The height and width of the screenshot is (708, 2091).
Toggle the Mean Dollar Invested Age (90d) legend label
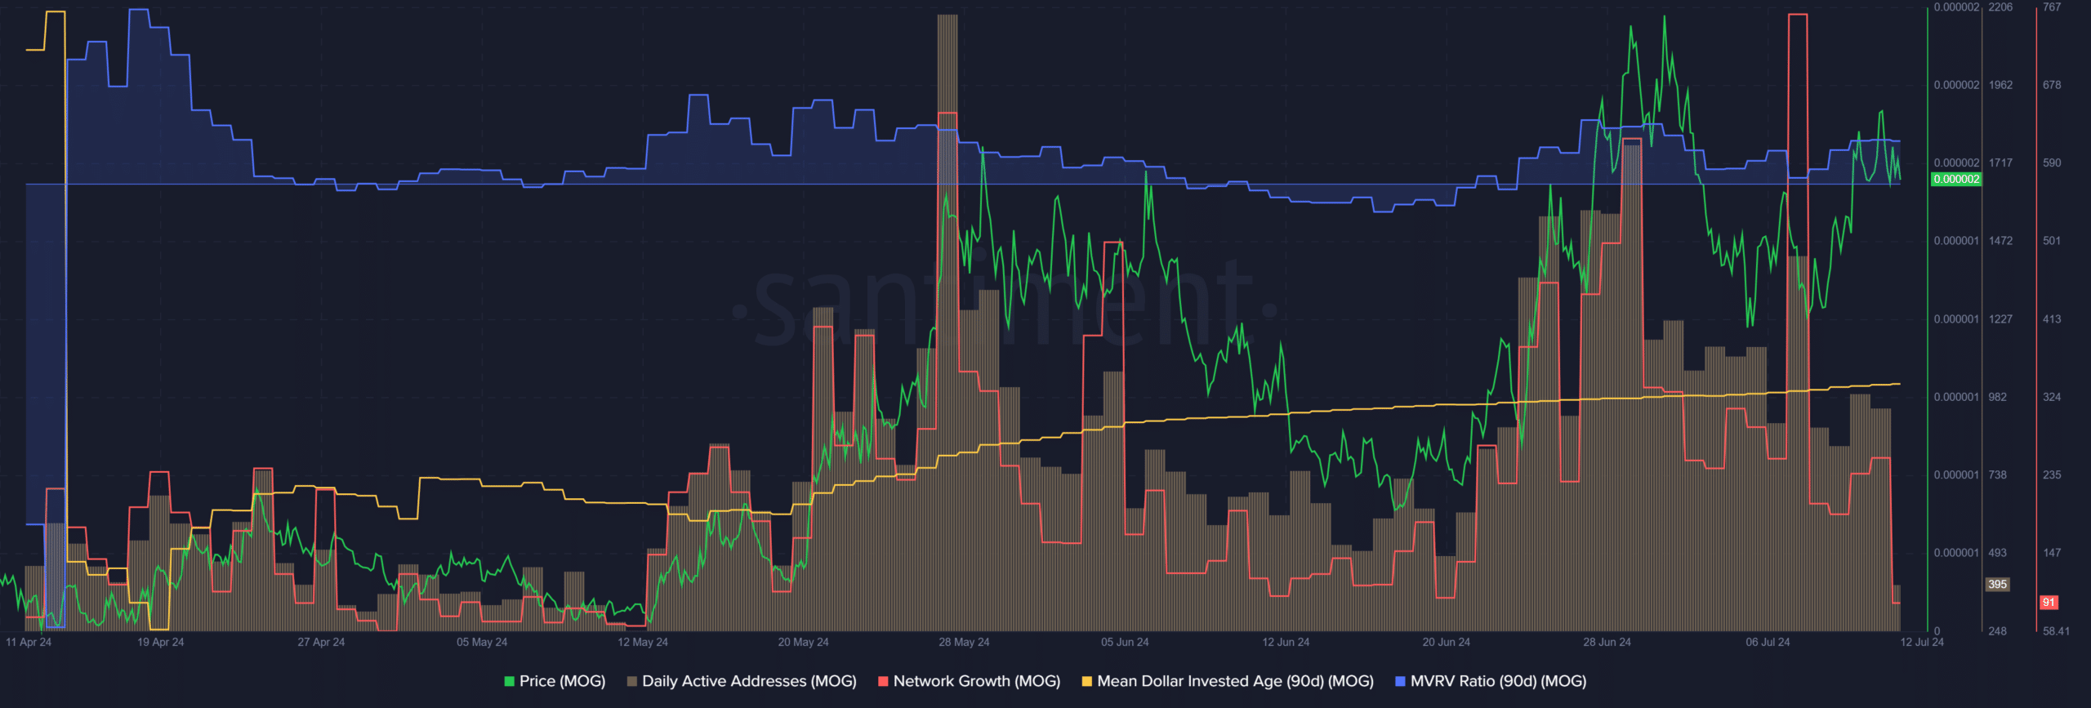tap(1235, 681)
